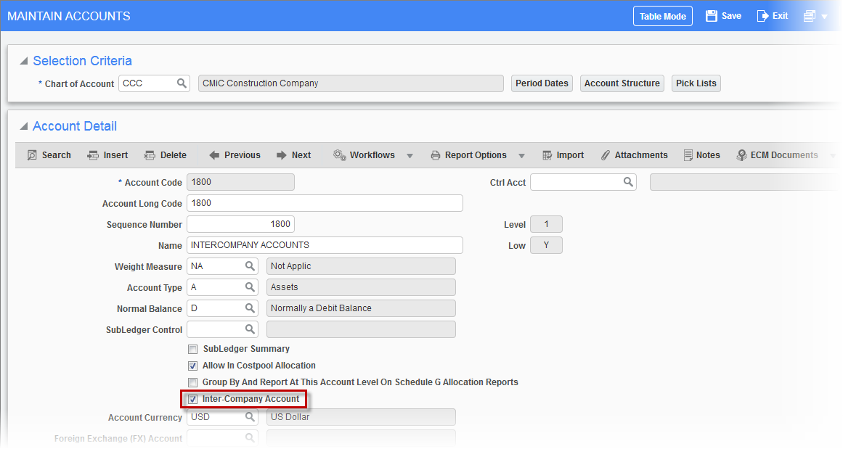This screenshot has width=843, height=449.
Task: Click the Workflows gears icon
Action: [339, 155]
